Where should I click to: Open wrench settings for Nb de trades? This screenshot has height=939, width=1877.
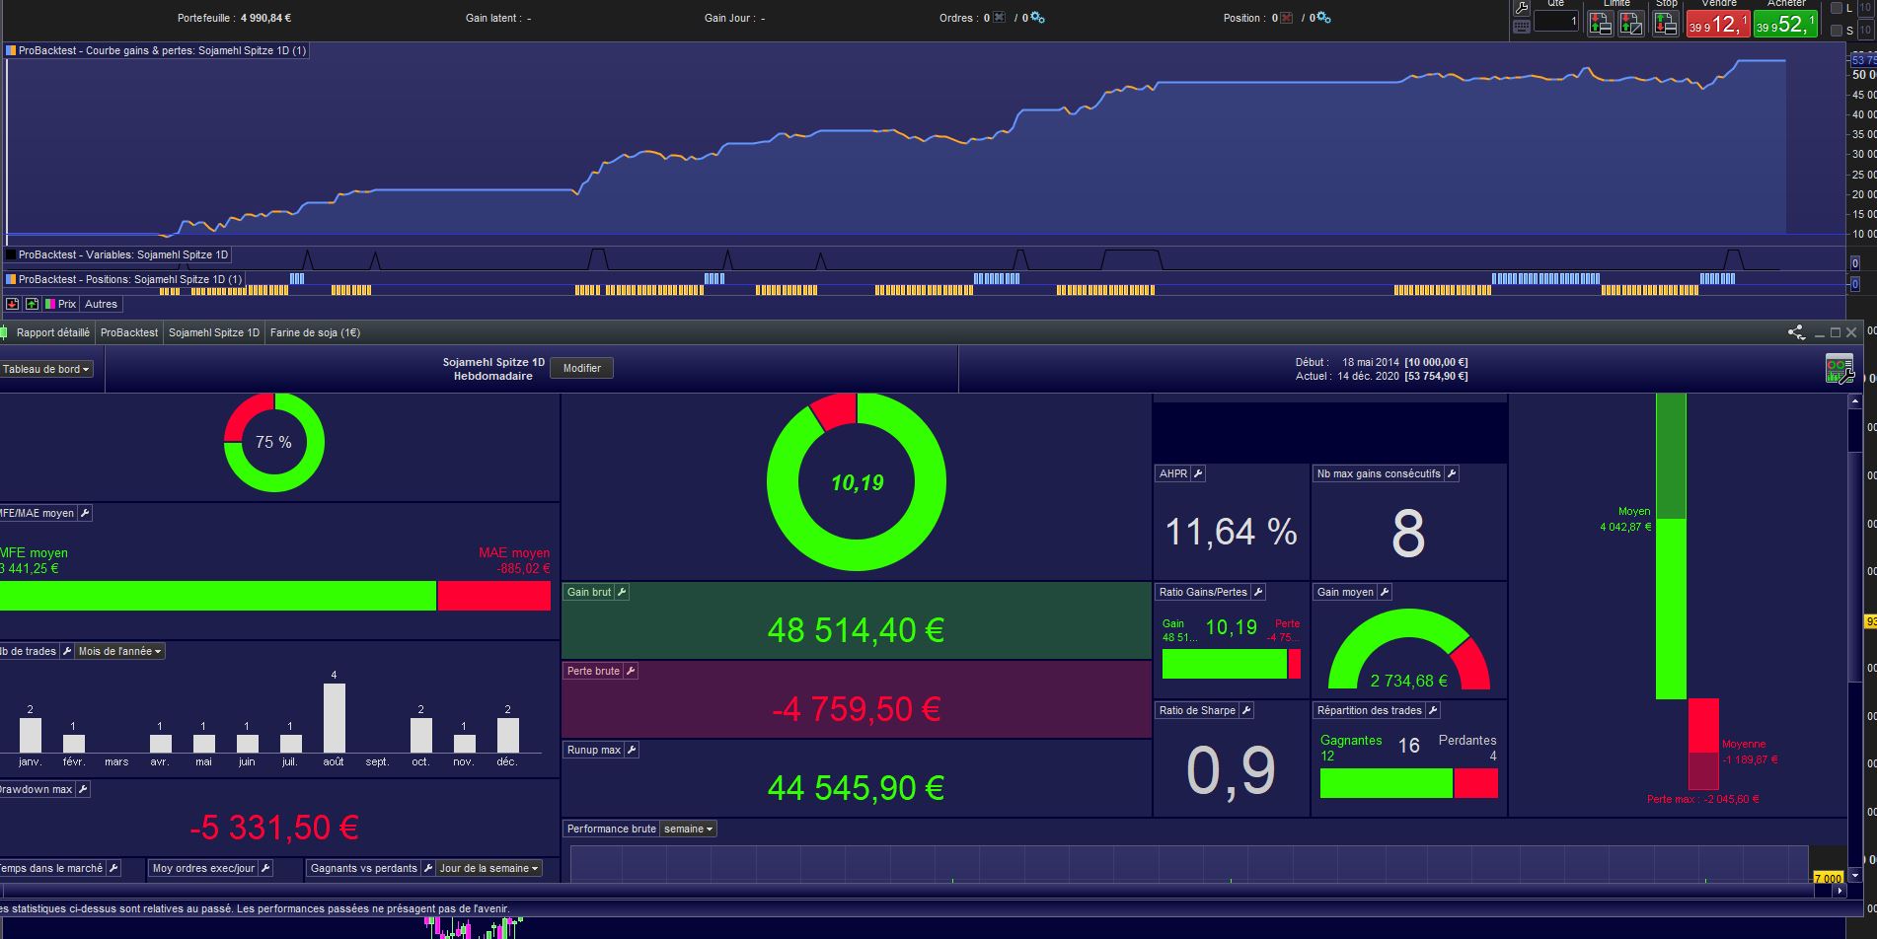tap(67, 651)
